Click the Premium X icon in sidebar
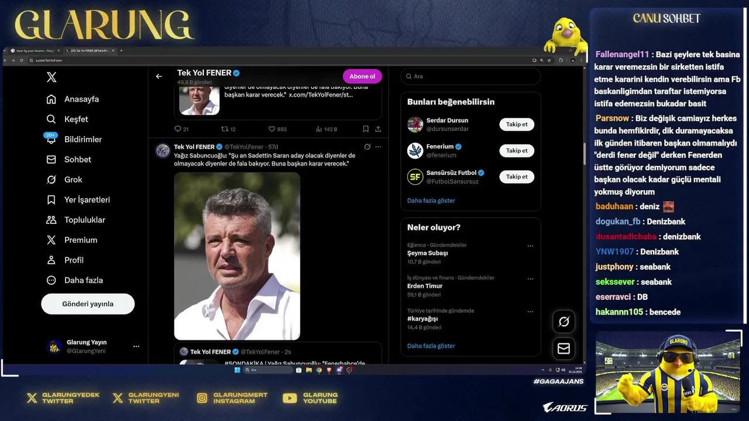The image size is (749, 421). [51, 240]
